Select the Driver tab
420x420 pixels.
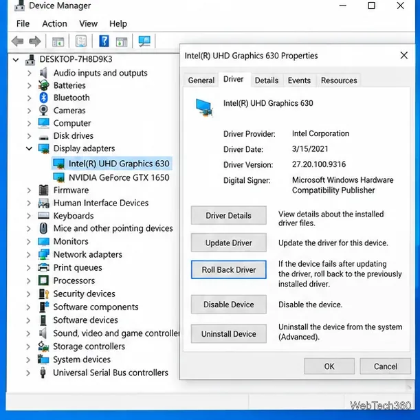point(233,79)
